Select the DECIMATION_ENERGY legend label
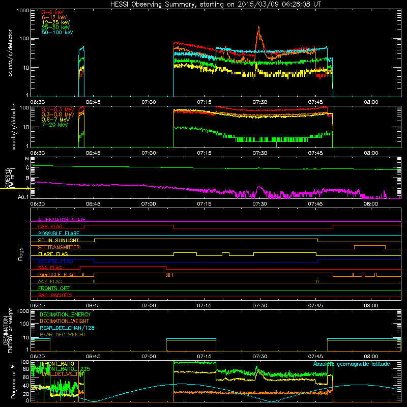407x407 pixels. click(x=65, y=314)
